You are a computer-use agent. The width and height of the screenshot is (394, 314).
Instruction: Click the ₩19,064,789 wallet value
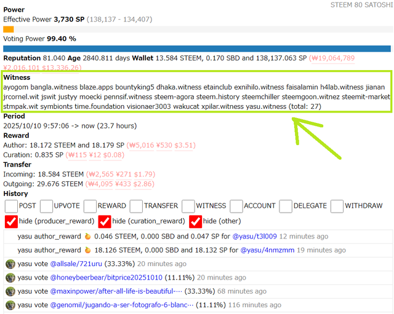pyautogui.click(x=333, y=58)
